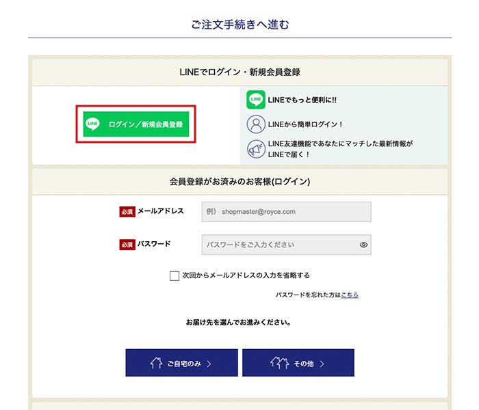Click the LINEでログイン・新規会員登録 section header
Viewport: 479px width, 410px height.
point(239,72)
